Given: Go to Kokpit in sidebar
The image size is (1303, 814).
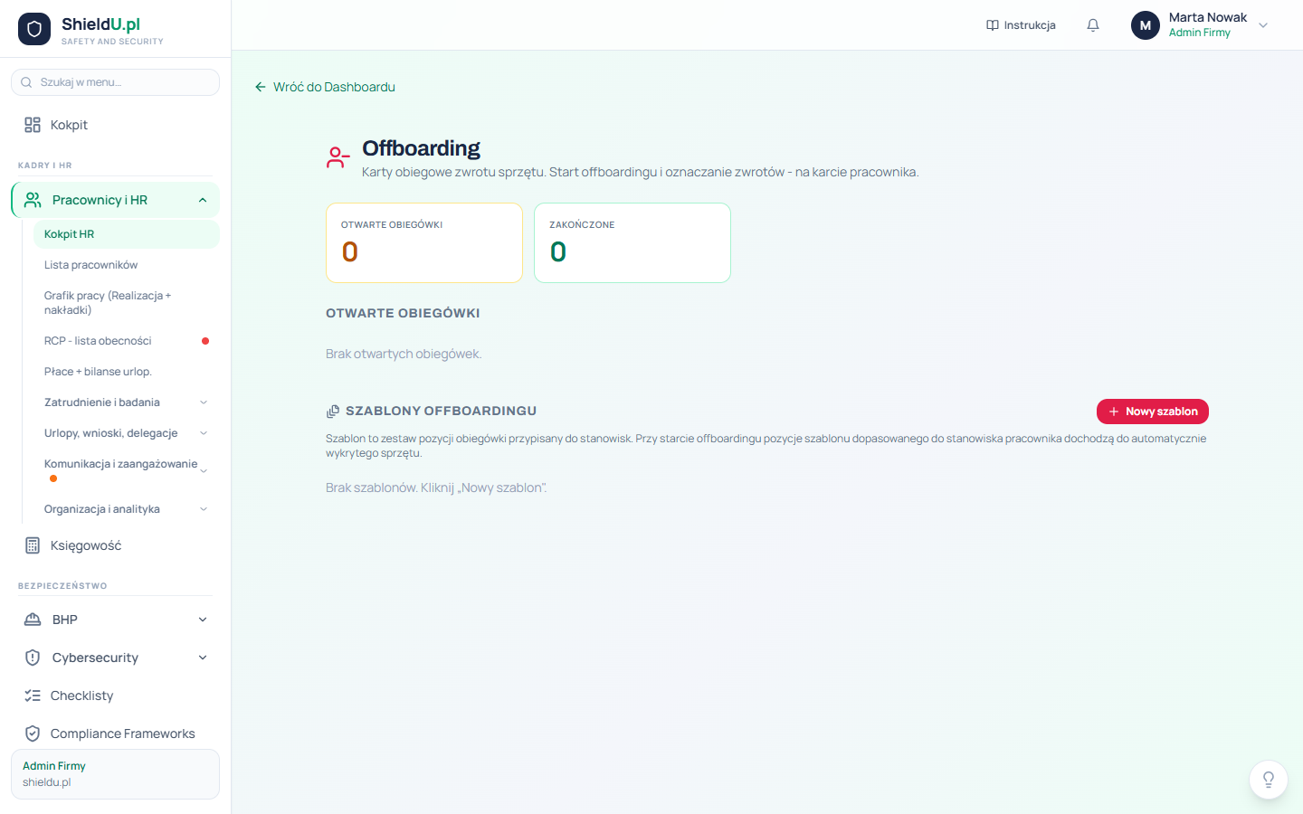Looking at the screenshot, I should point(115,125).
